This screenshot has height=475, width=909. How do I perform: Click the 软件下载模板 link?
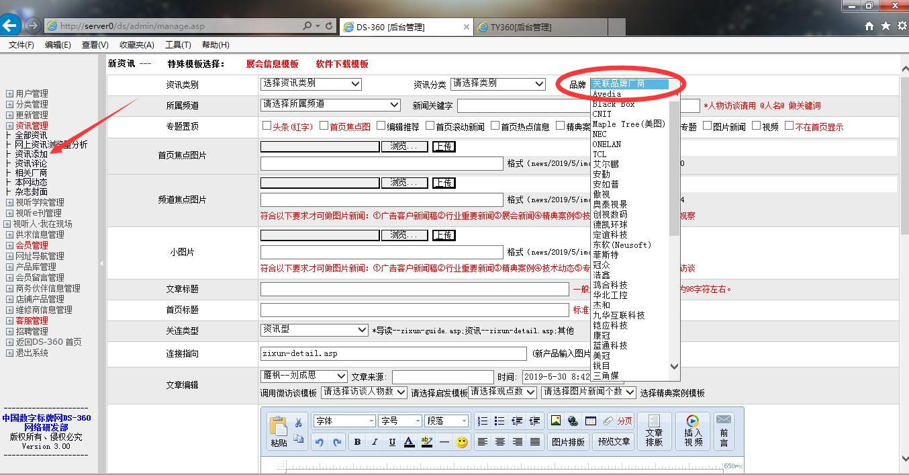[342, 64]
